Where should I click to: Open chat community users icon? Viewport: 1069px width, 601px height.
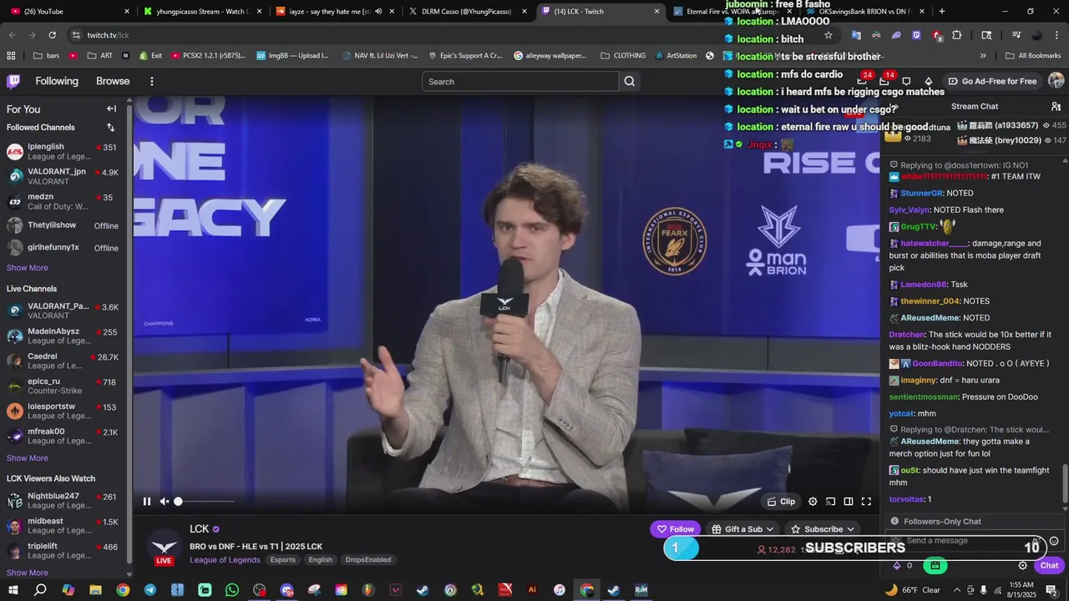click(1056, 107)
